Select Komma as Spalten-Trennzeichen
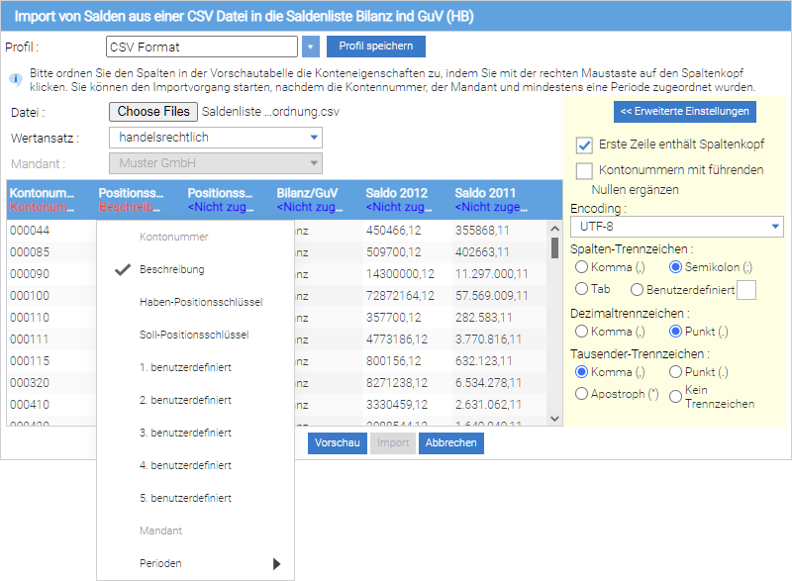Image resolution: width=792 pixels, height=581 pixels. (x=581, y=267)
